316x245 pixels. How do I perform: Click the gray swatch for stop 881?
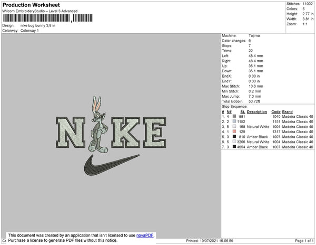(234, 116)
